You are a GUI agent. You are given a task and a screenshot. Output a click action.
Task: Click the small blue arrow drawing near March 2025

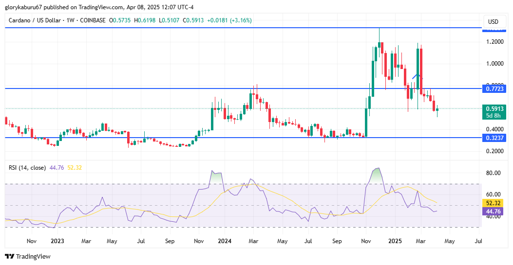tap(418, 76)
